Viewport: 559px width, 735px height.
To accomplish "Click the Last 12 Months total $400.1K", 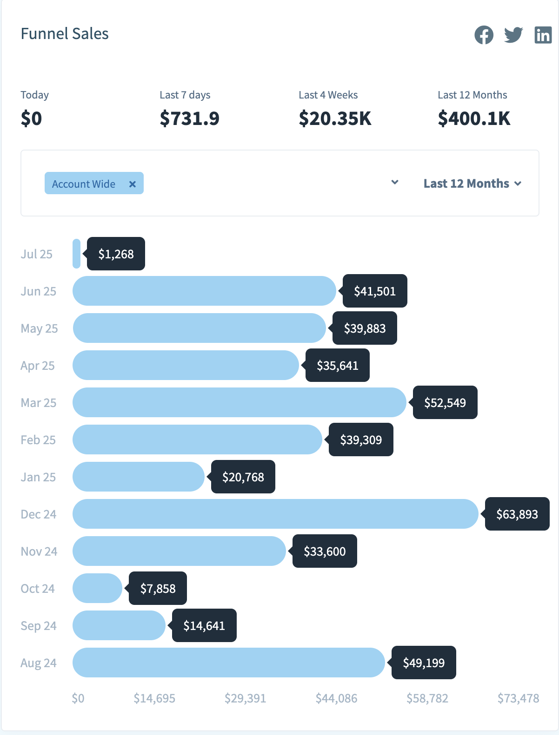I will pos(474,118).
